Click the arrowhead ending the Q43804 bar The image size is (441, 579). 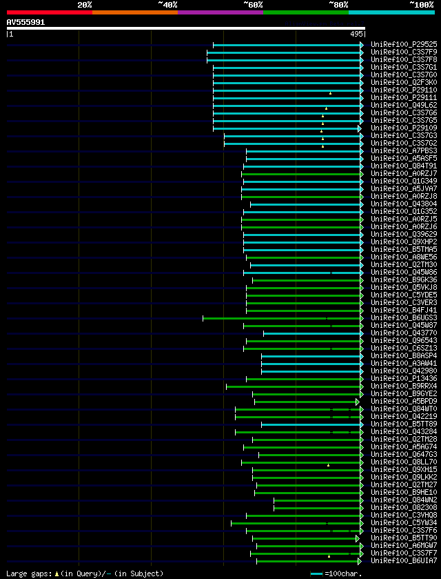point(362,204)
